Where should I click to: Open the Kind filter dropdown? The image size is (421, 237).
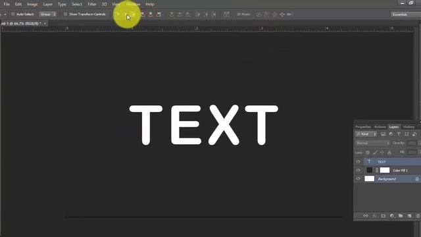[x=366, y=134]
